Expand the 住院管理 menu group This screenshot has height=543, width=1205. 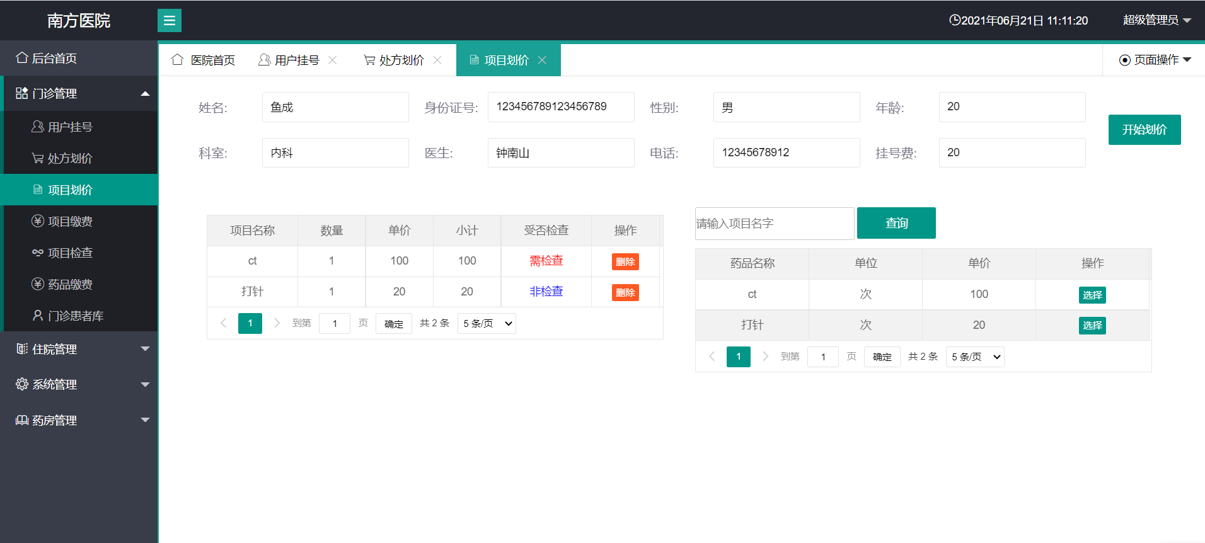pos(79,349)
